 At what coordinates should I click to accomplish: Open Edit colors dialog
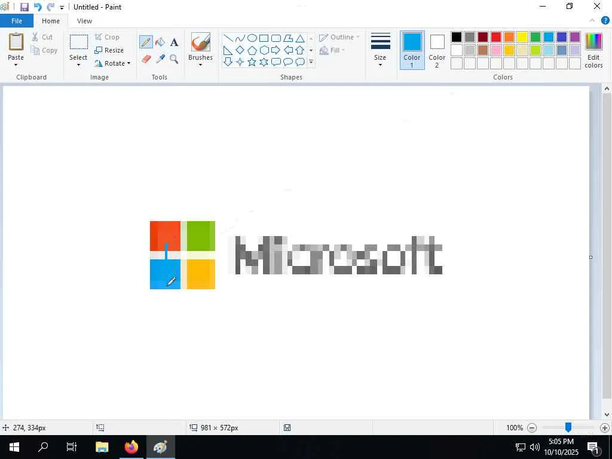[593, 51]
